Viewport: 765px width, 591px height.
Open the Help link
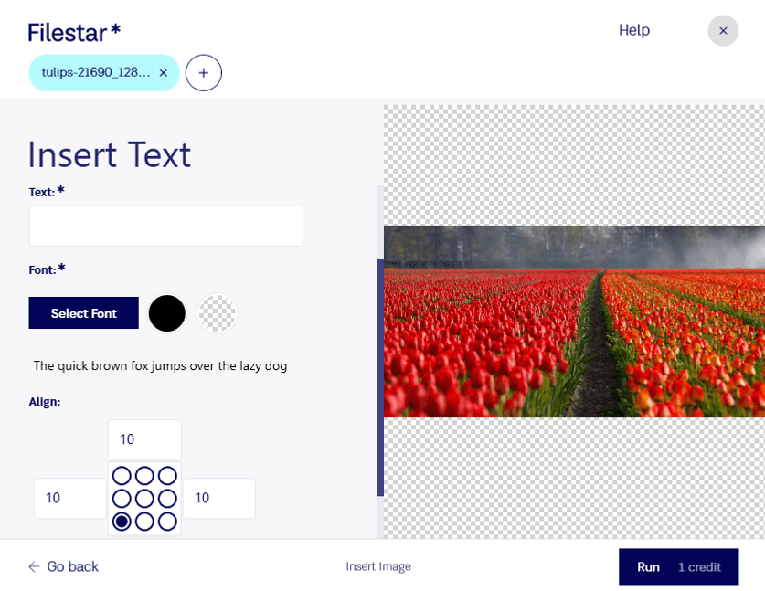tap(633, 30)
